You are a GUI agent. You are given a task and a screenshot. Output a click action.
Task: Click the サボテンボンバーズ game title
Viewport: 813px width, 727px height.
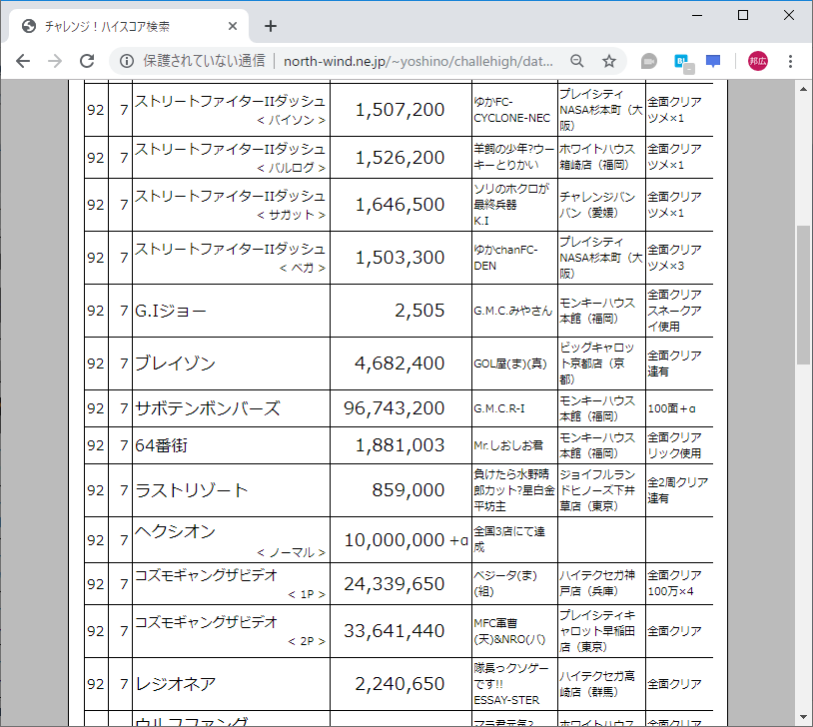[x=208, y=408]
